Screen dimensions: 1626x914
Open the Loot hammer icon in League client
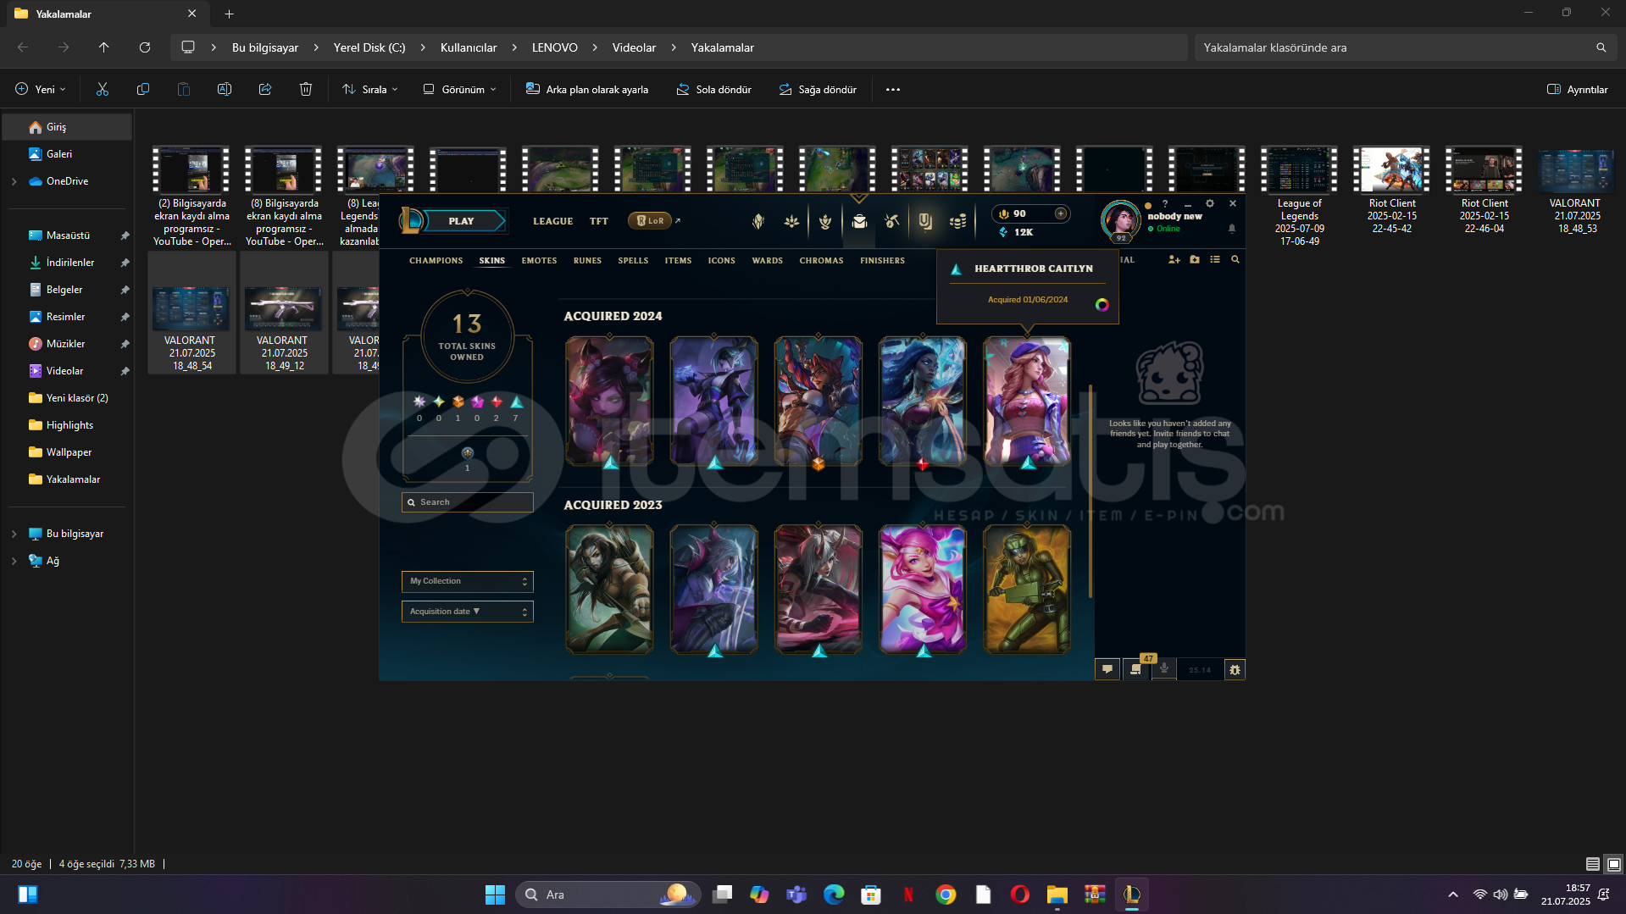(891, 221)
